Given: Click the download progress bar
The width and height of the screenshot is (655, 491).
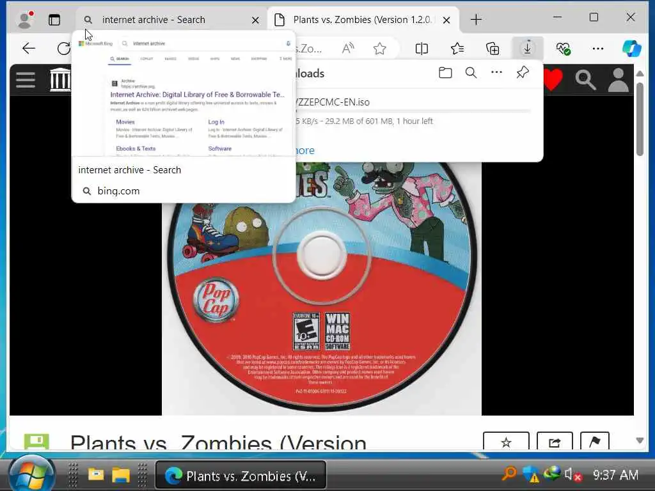Looking at the screenshot, I should click(x=413, y=111).
